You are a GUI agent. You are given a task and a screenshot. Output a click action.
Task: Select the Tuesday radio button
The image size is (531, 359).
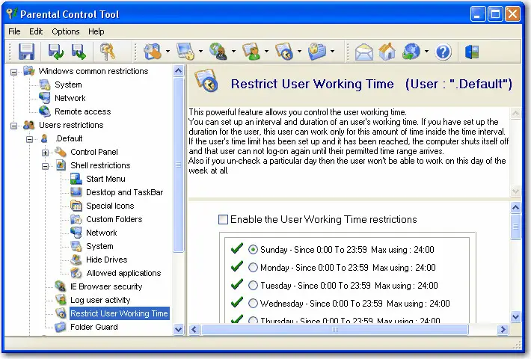pyautogui.click(x=253, y=286)
